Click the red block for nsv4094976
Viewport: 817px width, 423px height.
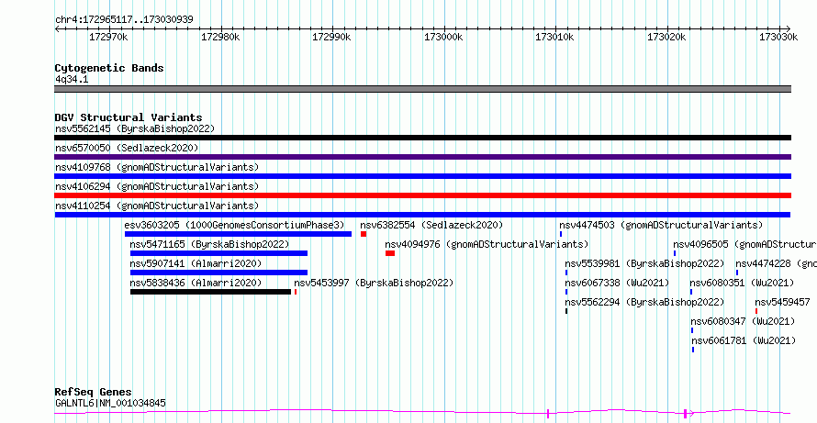point(390,253)
